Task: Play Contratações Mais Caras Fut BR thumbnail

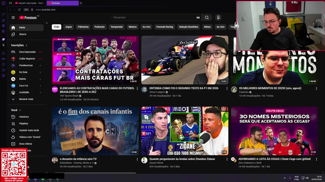Action: point(95,60)
